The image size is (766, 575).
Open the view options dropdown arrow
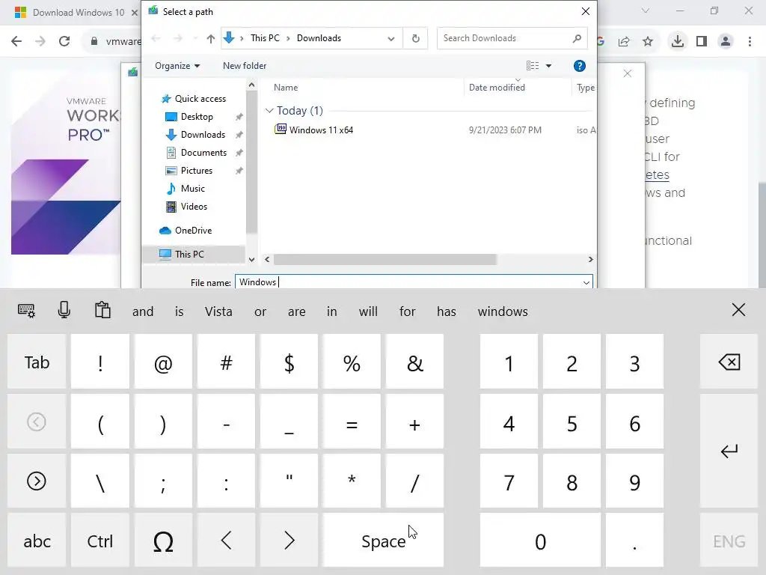[548, 66]
